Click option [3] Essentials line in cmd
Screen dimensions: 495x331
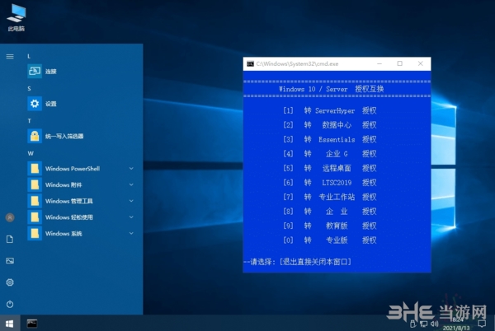[329, 139]
